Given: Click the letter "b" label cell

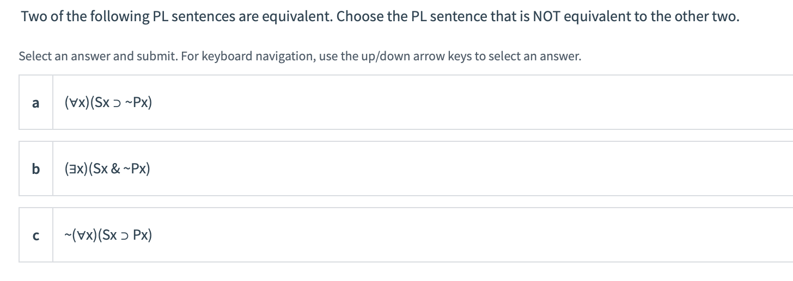Looking at the screenshot, I should (x=36, y=168).
